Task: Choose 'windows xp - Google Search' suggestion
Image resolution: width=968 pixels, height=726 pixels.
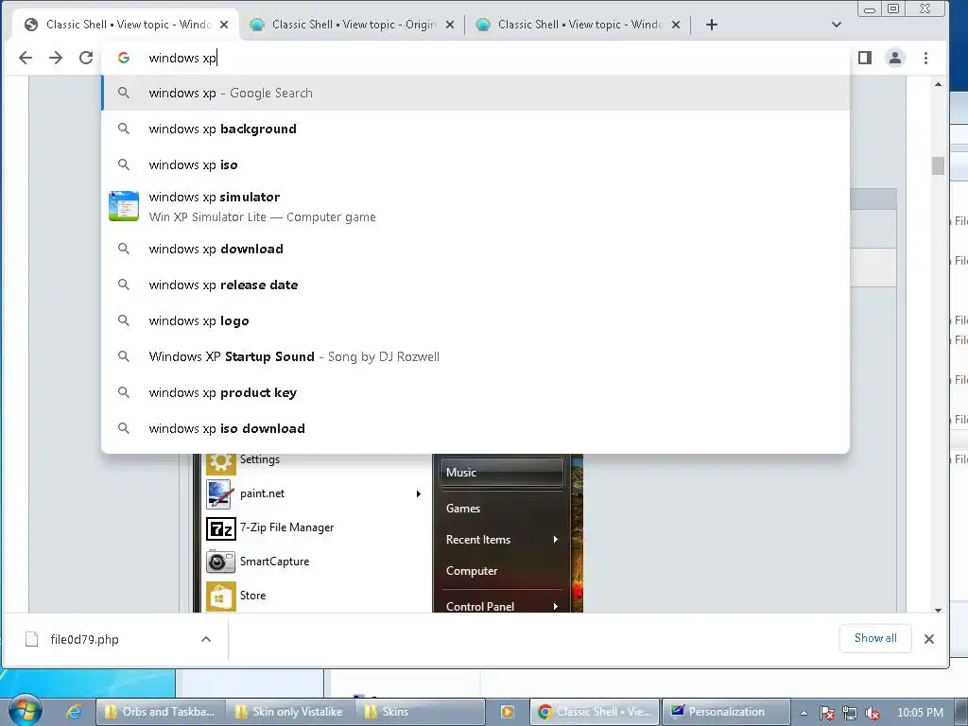Action: [475, 94]
